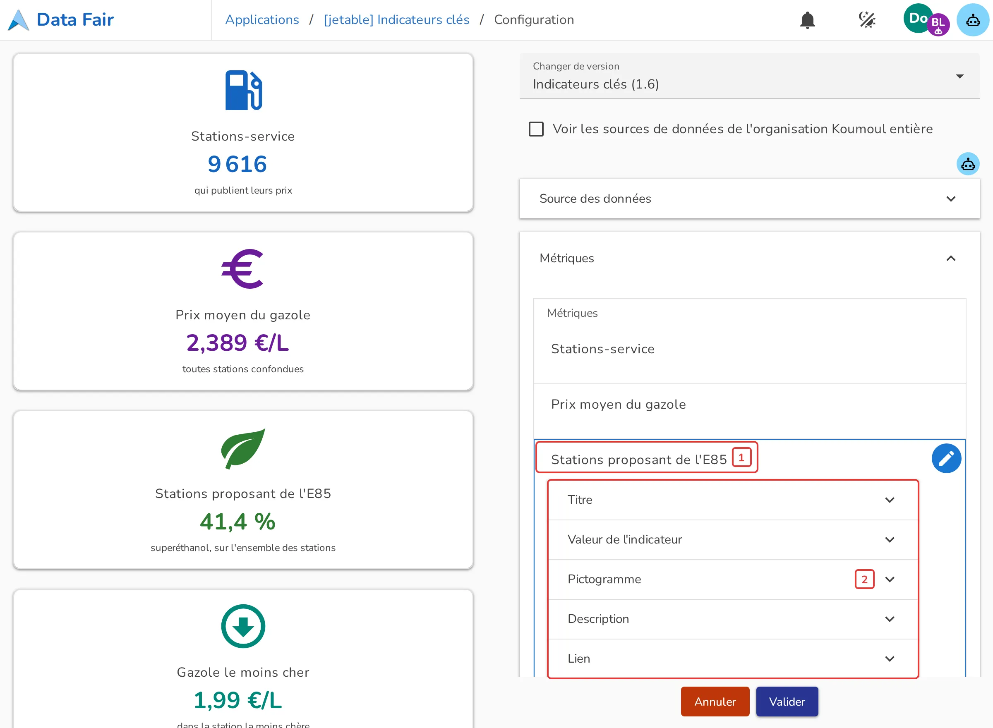The image size is (993, 728).
Task: Toggle dark mode theme icon
Action: [x=866, y=20]
